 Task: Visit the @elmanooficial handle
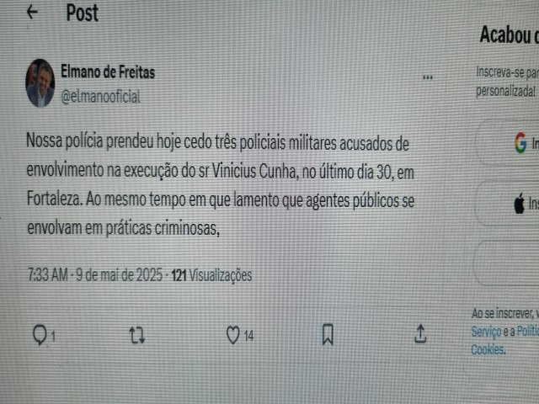(101, 97)
